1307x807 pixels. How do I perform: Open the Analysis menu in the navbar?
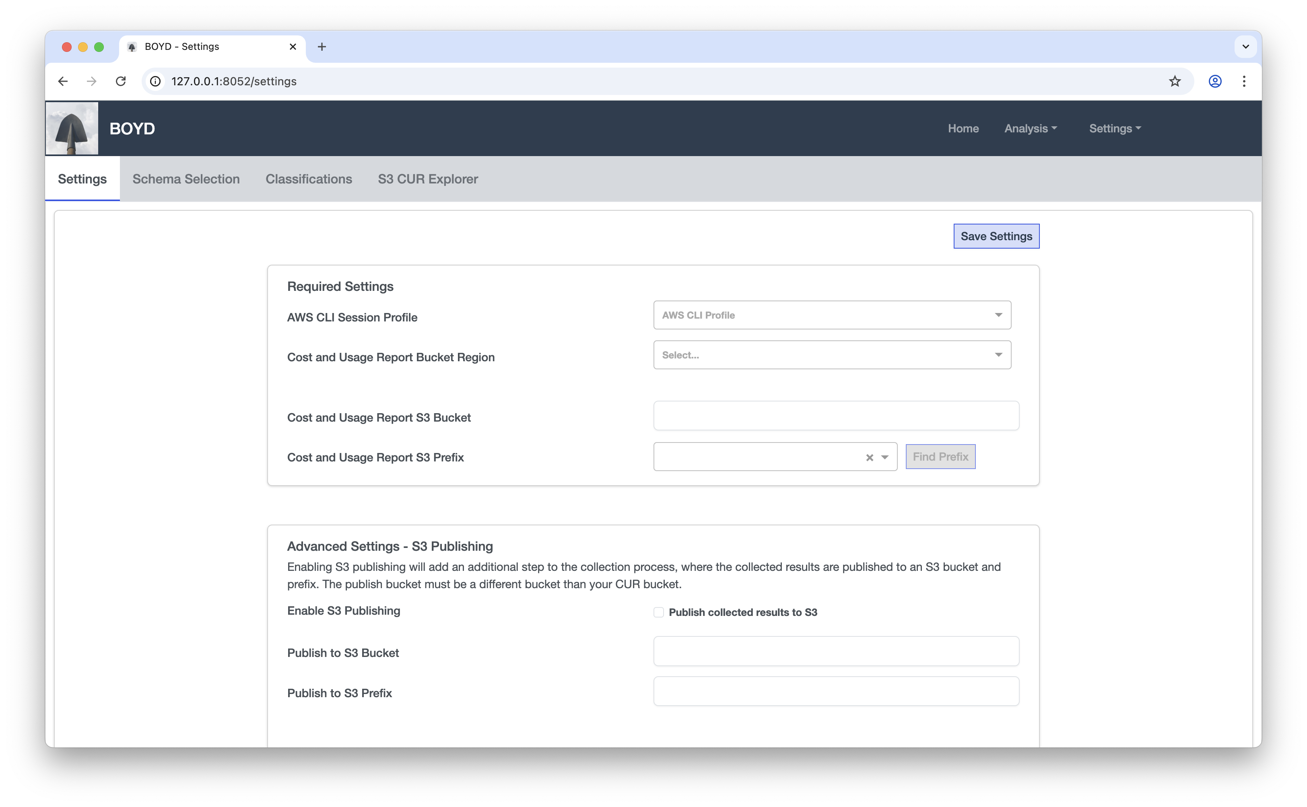[1030, 129]
